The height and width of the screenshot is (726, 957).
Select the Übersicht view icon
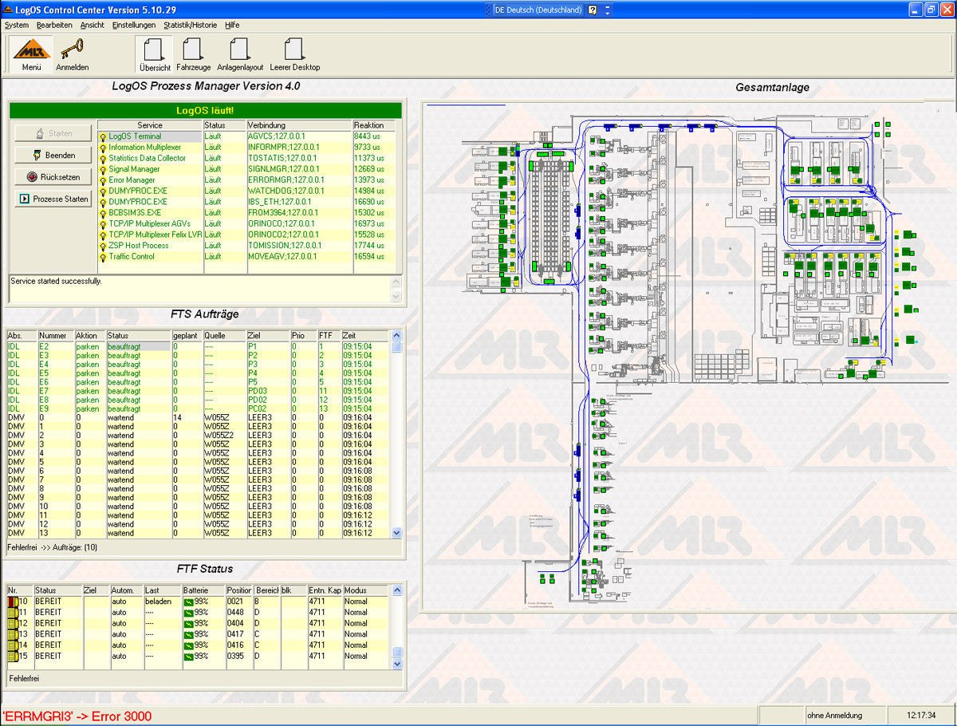click(x=154, y=51)
